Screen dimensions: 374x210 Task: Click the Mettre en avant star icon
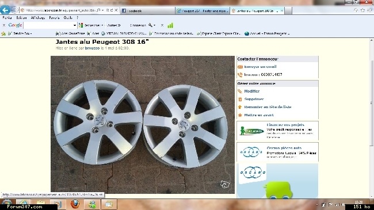click(x=240, y=115)
